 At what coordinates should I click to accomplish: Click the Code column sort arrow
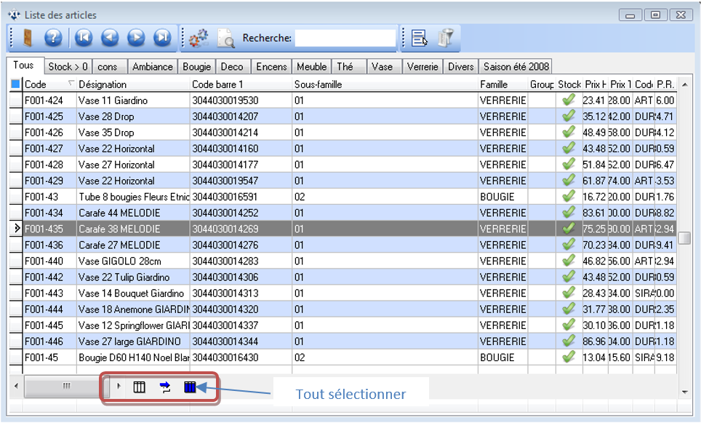coord(71,84)
